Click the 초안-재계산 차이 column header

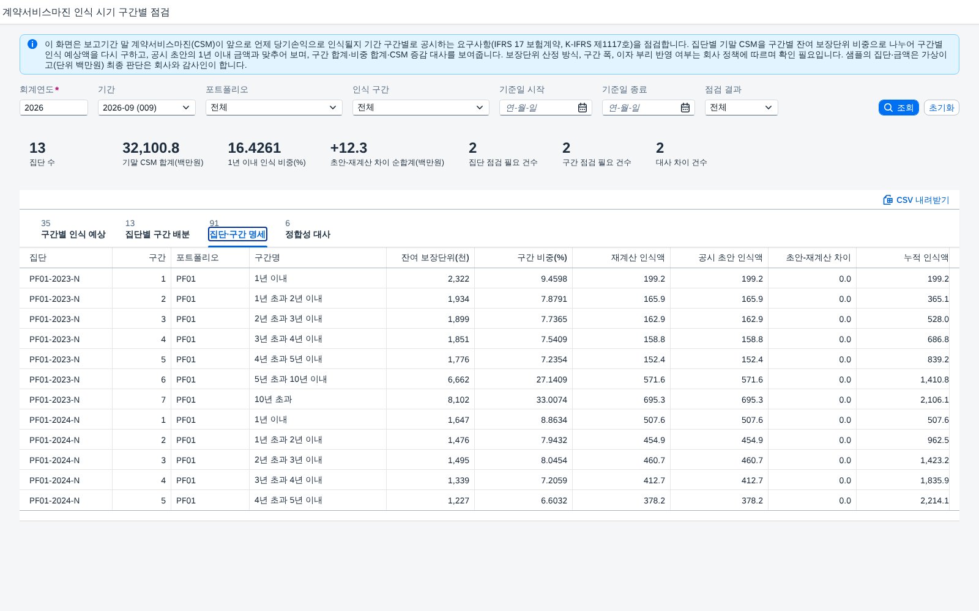coord(813,258)
